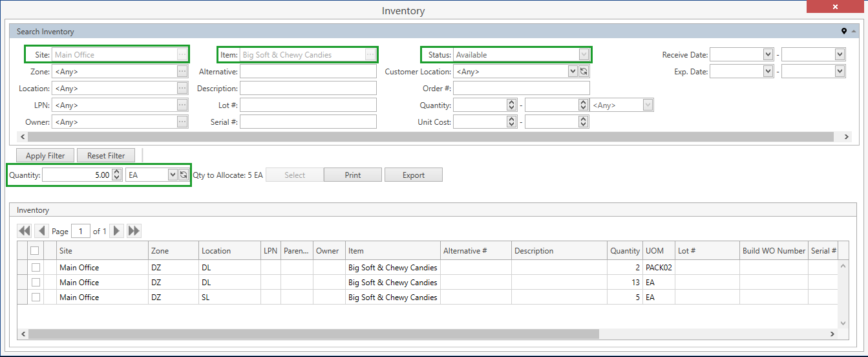
Task: Open the Customer Location dropdown
Action: [x=573, y=72]
